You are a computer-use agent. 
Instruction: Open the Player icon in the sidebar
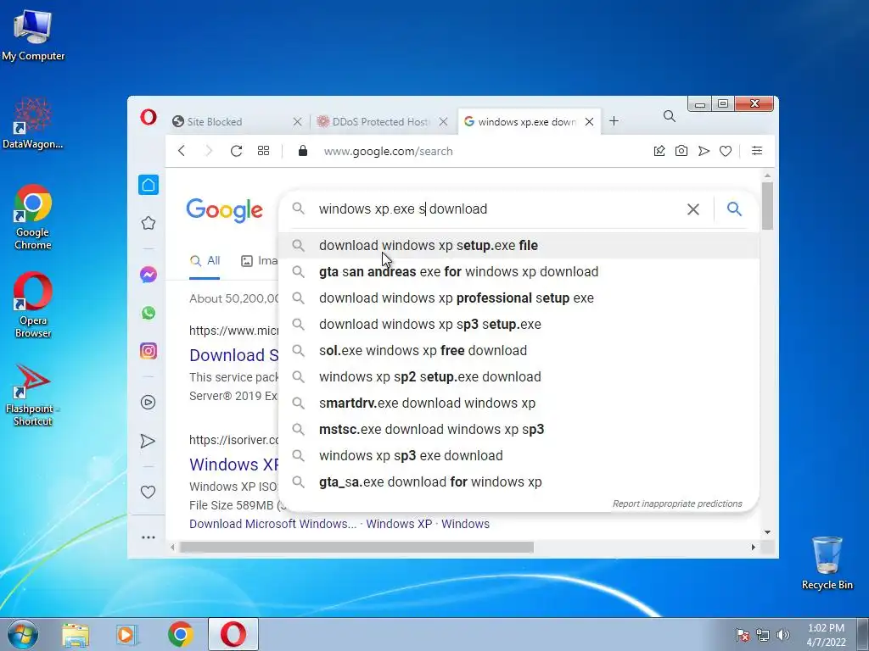click(148, 403)
